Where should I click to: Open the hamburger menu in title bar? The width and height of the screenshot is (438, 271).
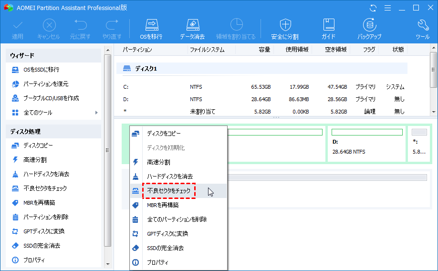click(x=387, y=8)
